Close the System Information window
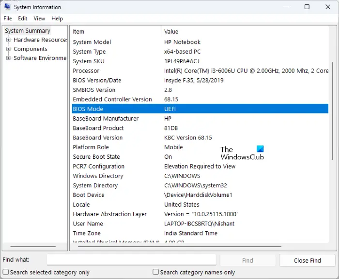339x279 pixels. pos(328,7)
